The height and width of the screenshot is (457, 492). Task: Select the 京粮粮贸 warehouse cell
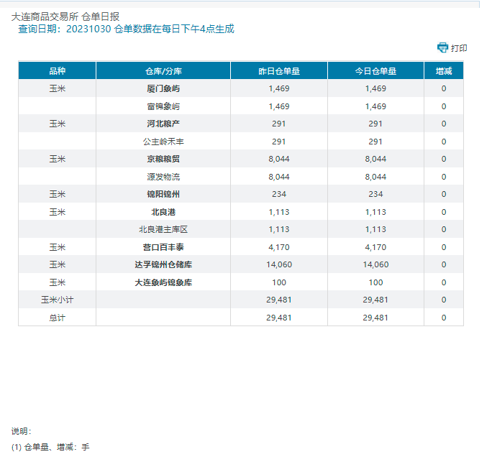click(163, 159)
